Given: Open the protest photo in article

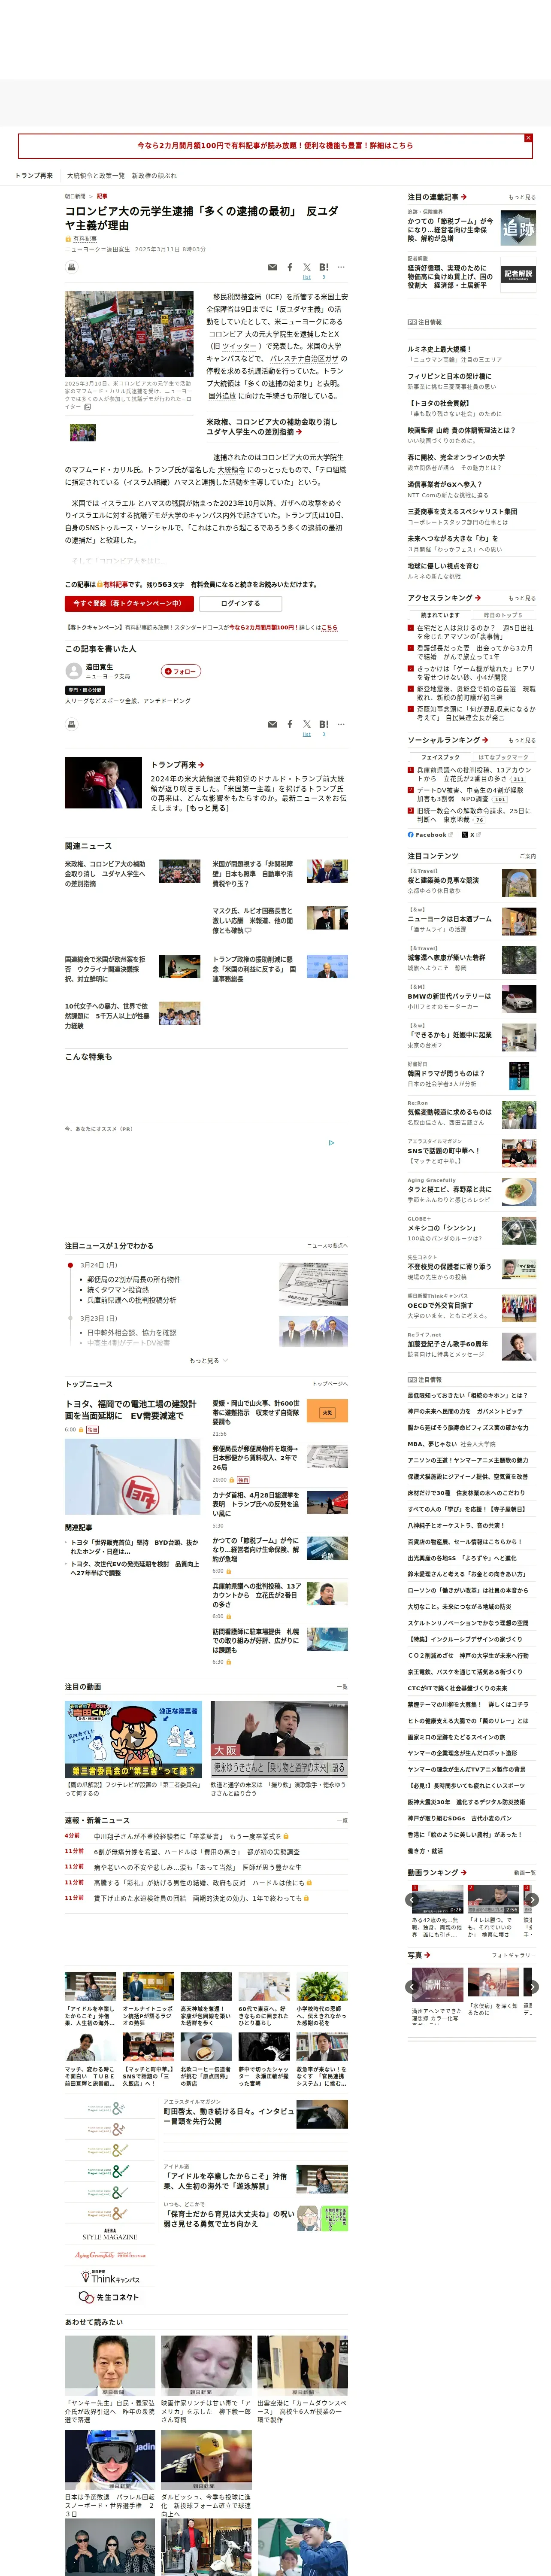Looking at the screenshot, I should point(129,334).
